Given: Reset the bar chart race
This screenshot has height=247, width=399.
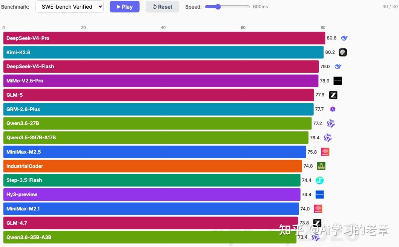Looking at the screenshot, I should 162,7.
